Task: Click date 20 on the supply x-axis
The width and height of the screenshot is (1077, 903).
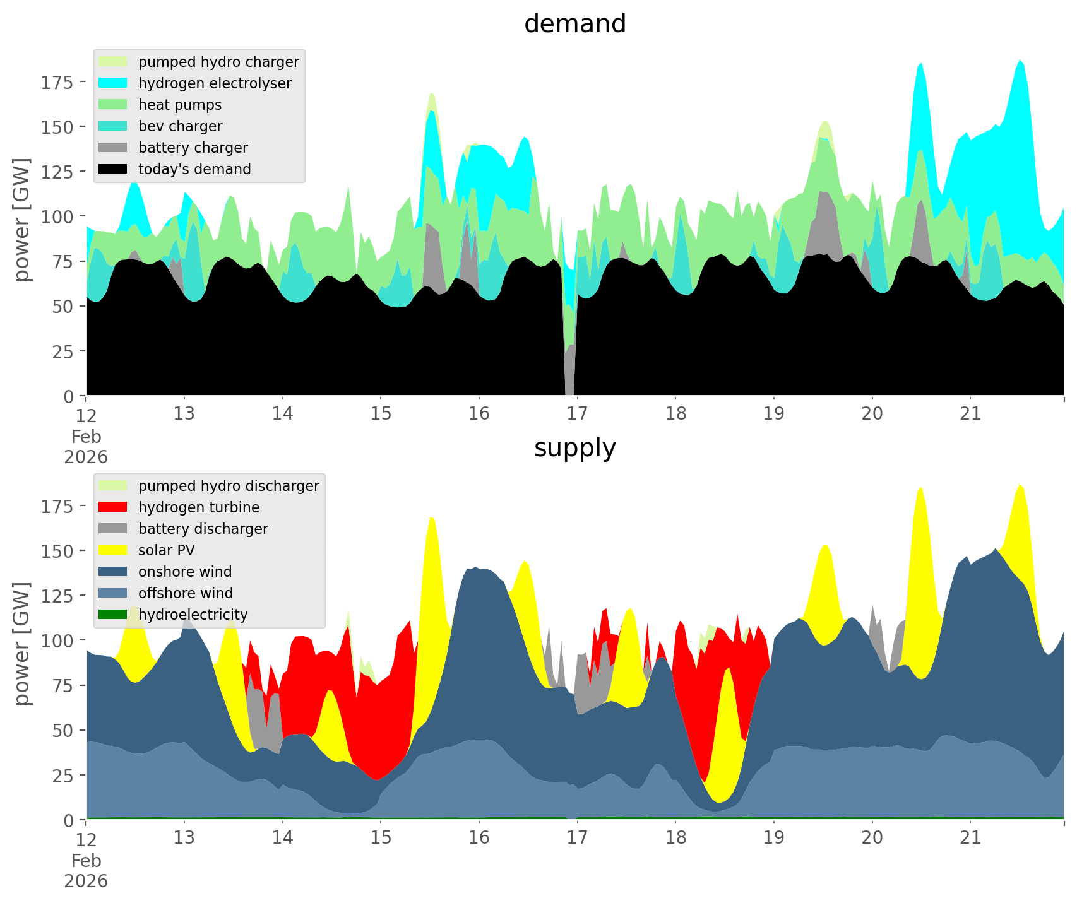Action: [872, 838]
